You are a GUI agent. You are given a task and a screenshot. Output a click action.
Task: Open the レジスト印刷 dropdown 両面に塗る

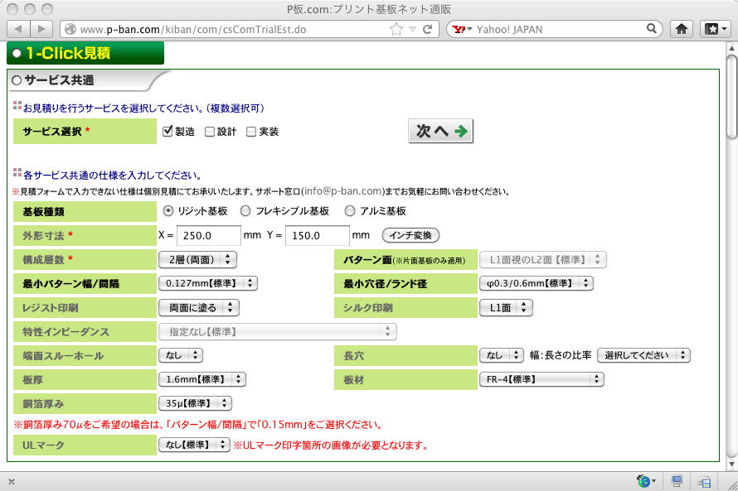coord(199,308)
